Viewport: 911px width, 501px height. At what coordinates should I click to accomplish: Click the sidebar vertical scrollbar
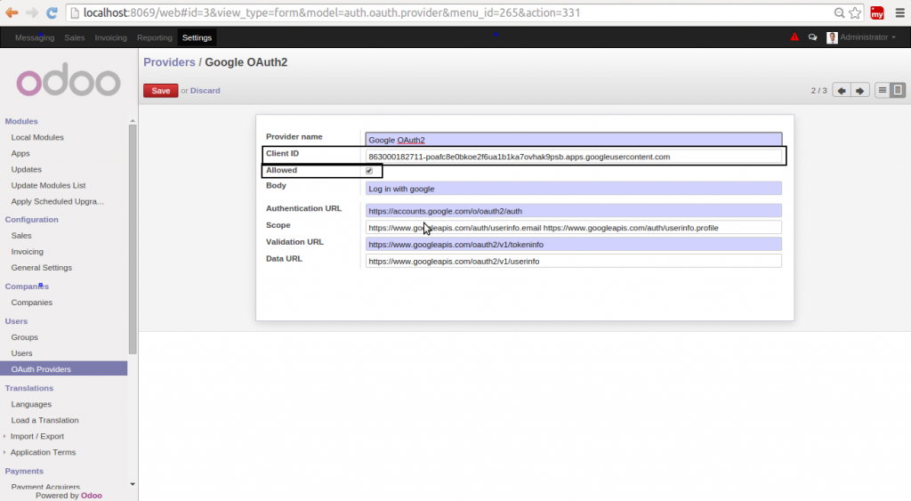coord(133,238)
